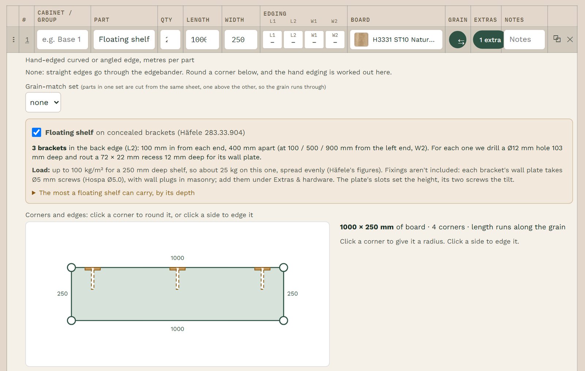
Task: Toggle W1 edging for the part
Action: tap(314, 39)
